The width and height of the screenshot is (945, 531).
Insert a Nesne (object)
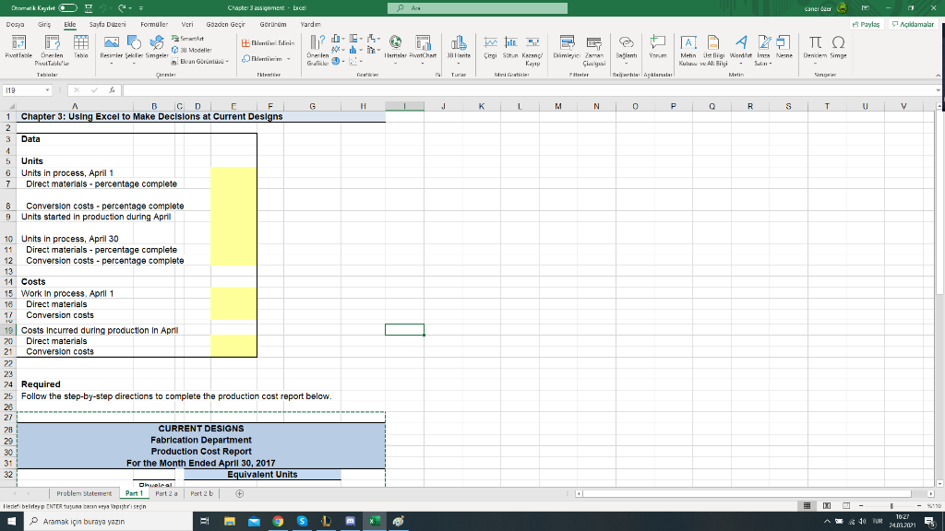click(x=784, y=48)
